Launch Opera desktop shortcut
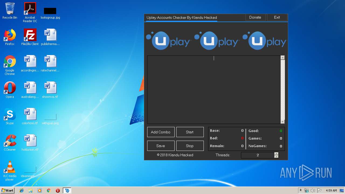This screenshot has width=345, height=194. click(x=10, y=90)
